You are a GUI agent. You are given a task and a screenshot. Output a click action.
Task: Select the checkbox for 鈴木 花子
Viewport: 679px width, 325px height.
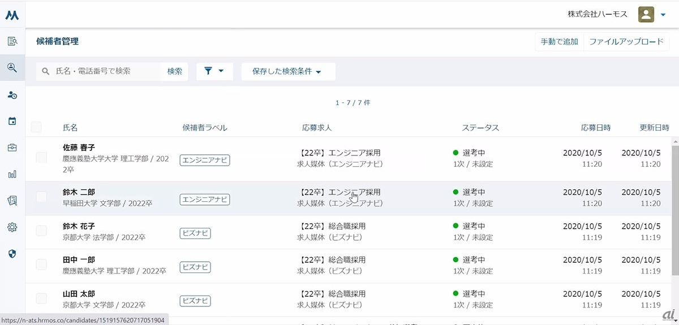[x=41, y=231]
